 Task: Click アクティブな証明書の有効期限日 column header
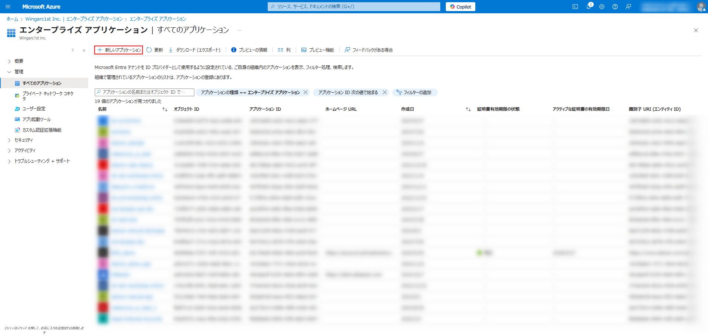click(581, 109)
